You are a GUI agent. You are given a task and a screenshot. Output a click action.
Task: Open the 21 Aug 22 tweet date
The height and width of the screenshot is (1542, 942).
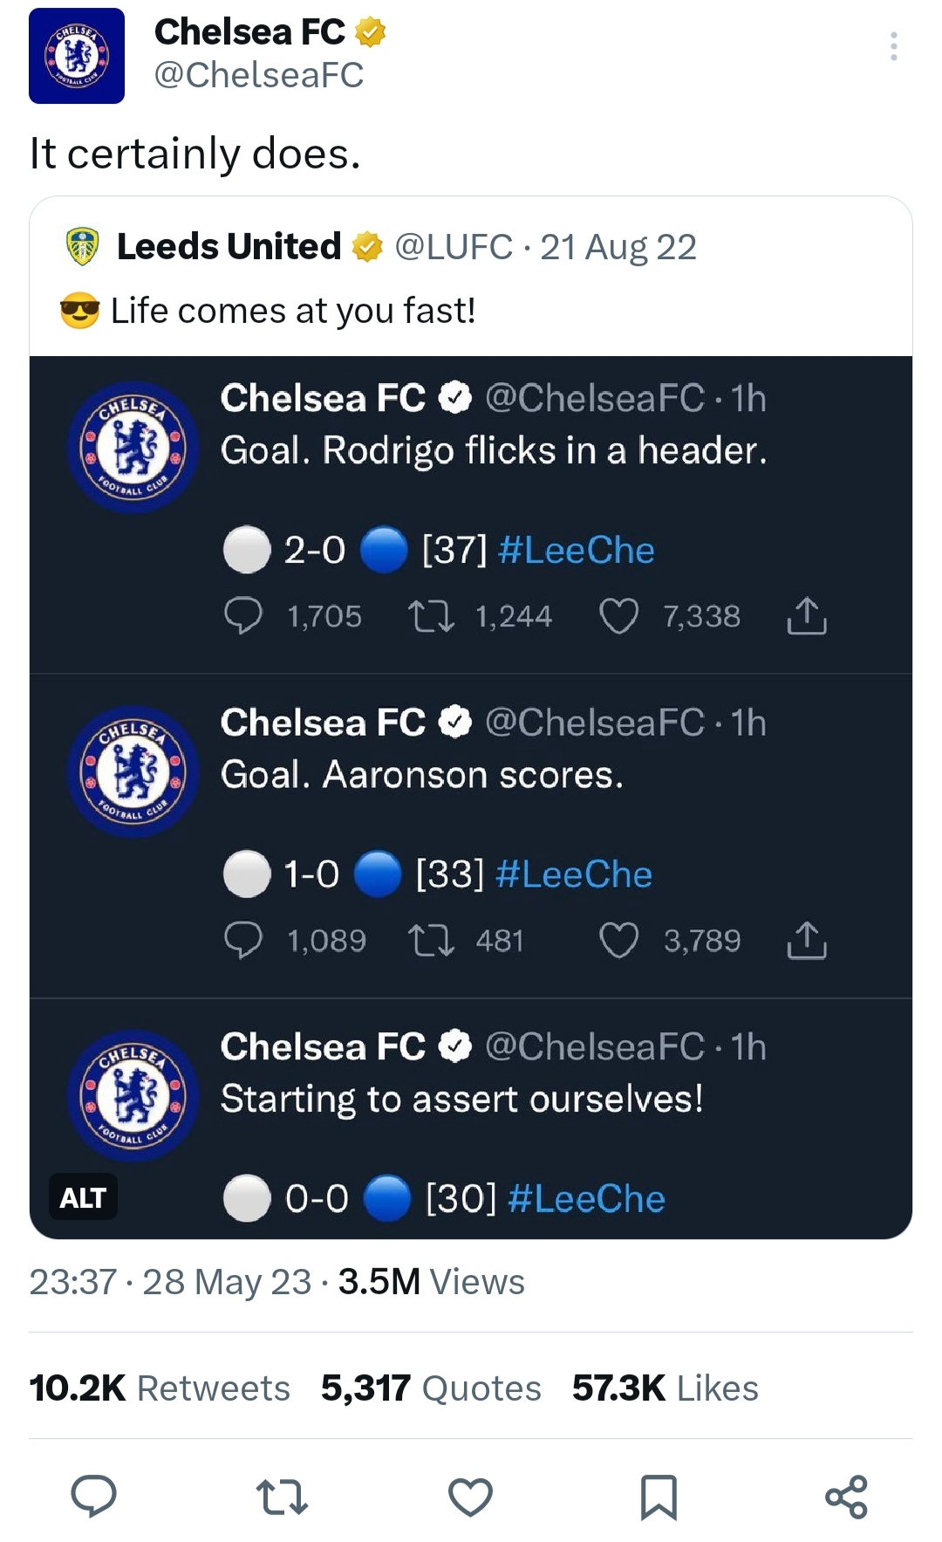pos(618,247)
